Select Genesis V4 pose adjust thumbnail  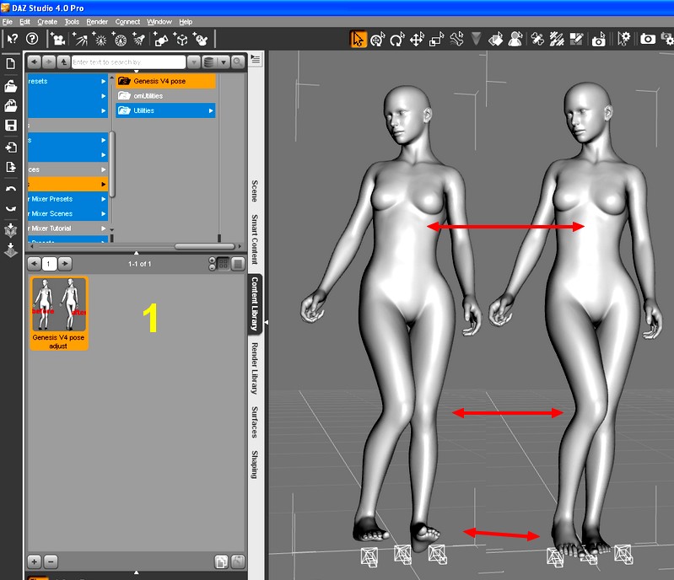pyautogui.click(x=59, y=314)
